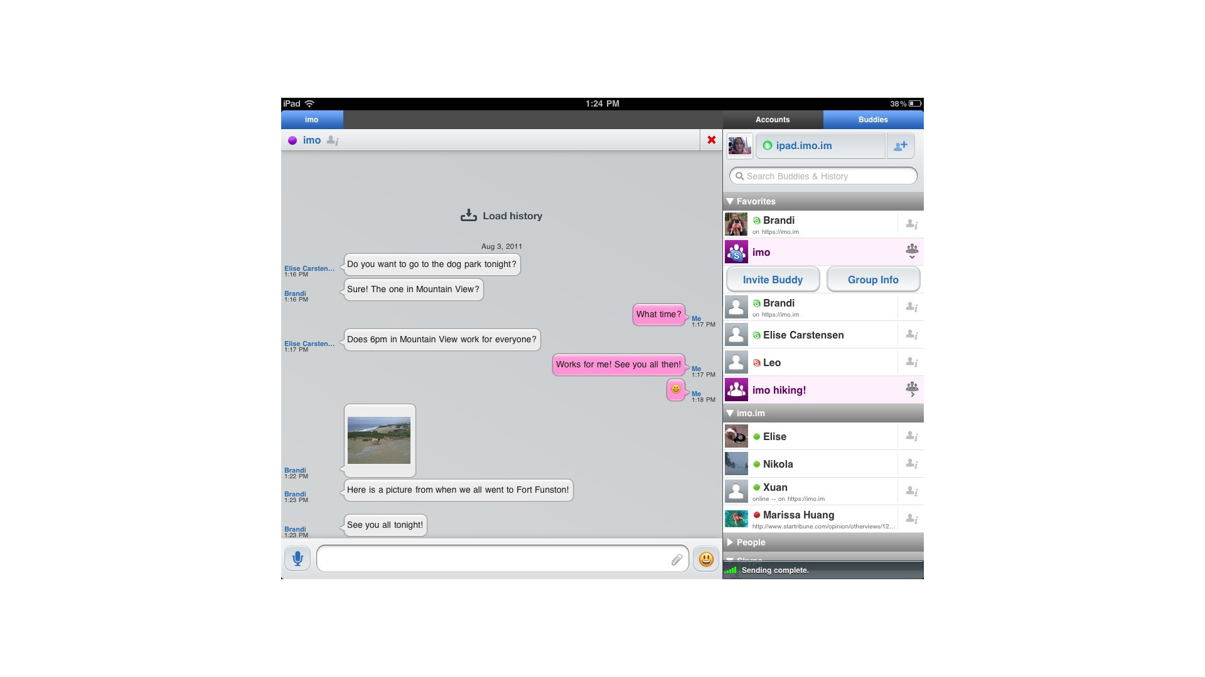The width and height of the screenshot is (1205, 677).
Task: Click the signal strength status icon
Action: 731,570
